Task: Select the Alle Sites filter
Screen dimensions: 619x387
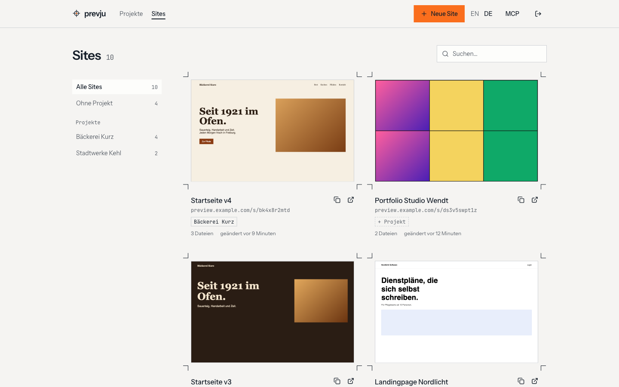Action: (117, 87)
